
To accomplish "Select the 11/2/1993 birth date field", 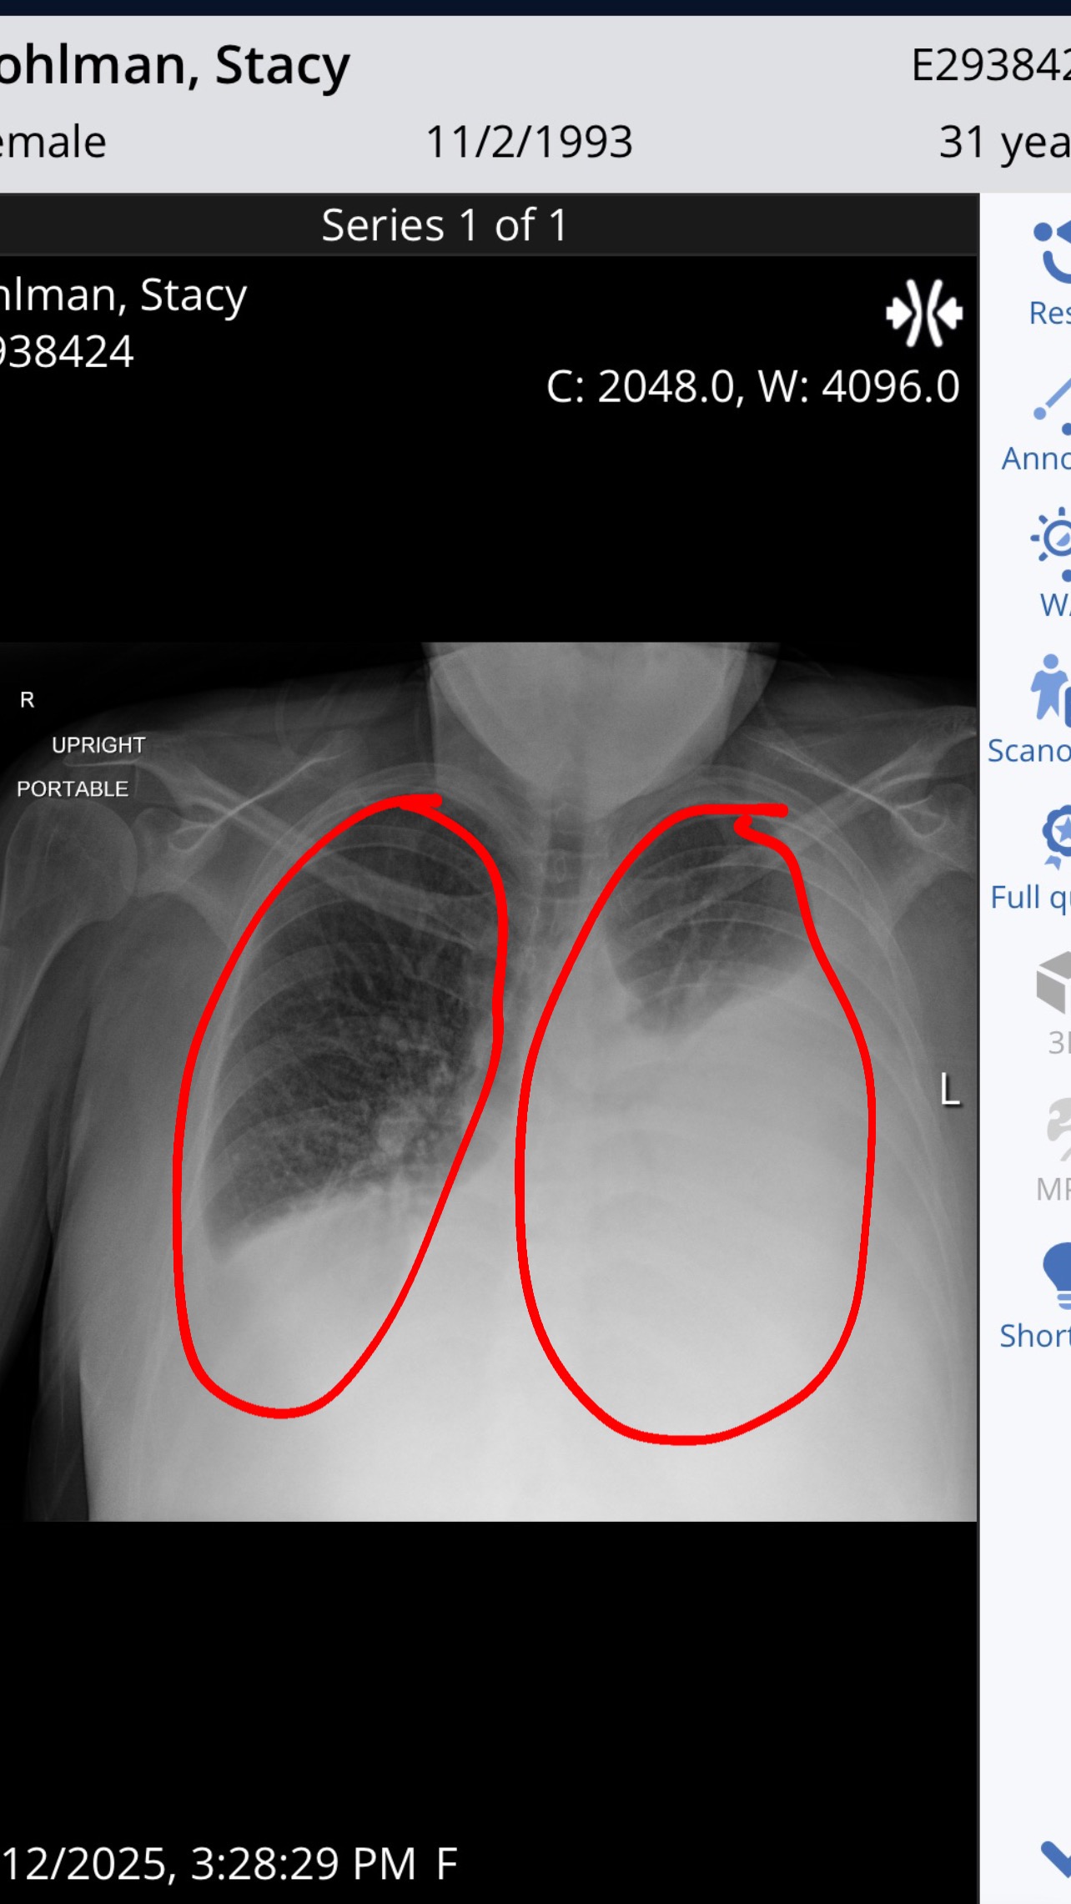I will [x=530, y=142].
